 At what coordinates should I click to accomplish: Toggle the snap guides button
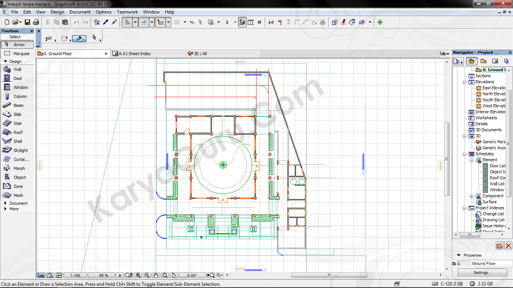point(144,22)
